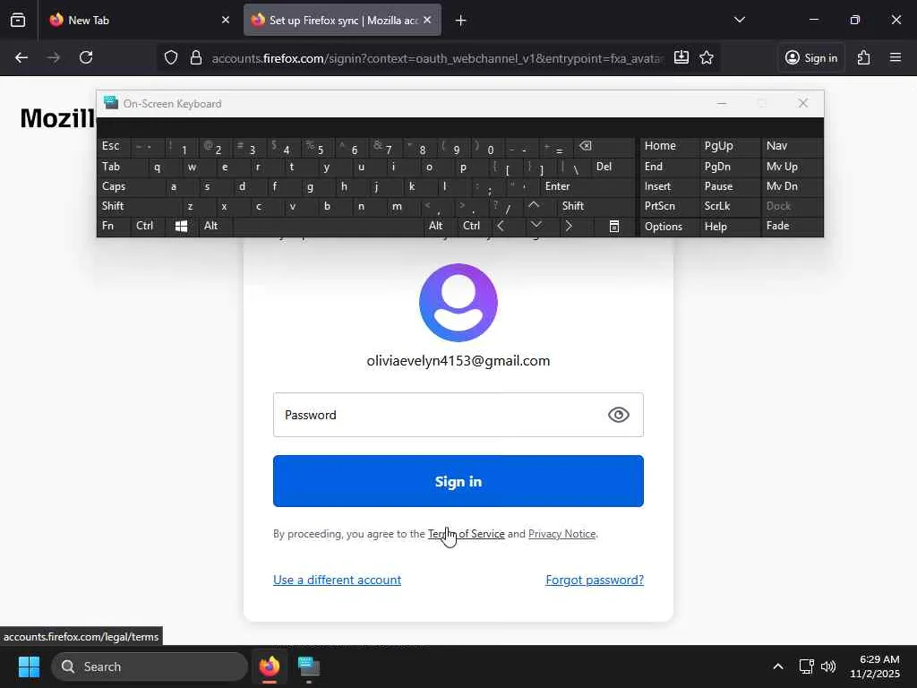Screen dimensions: 917x688
Task: Click the taskbar Search box
Action: tap(150, 666)
